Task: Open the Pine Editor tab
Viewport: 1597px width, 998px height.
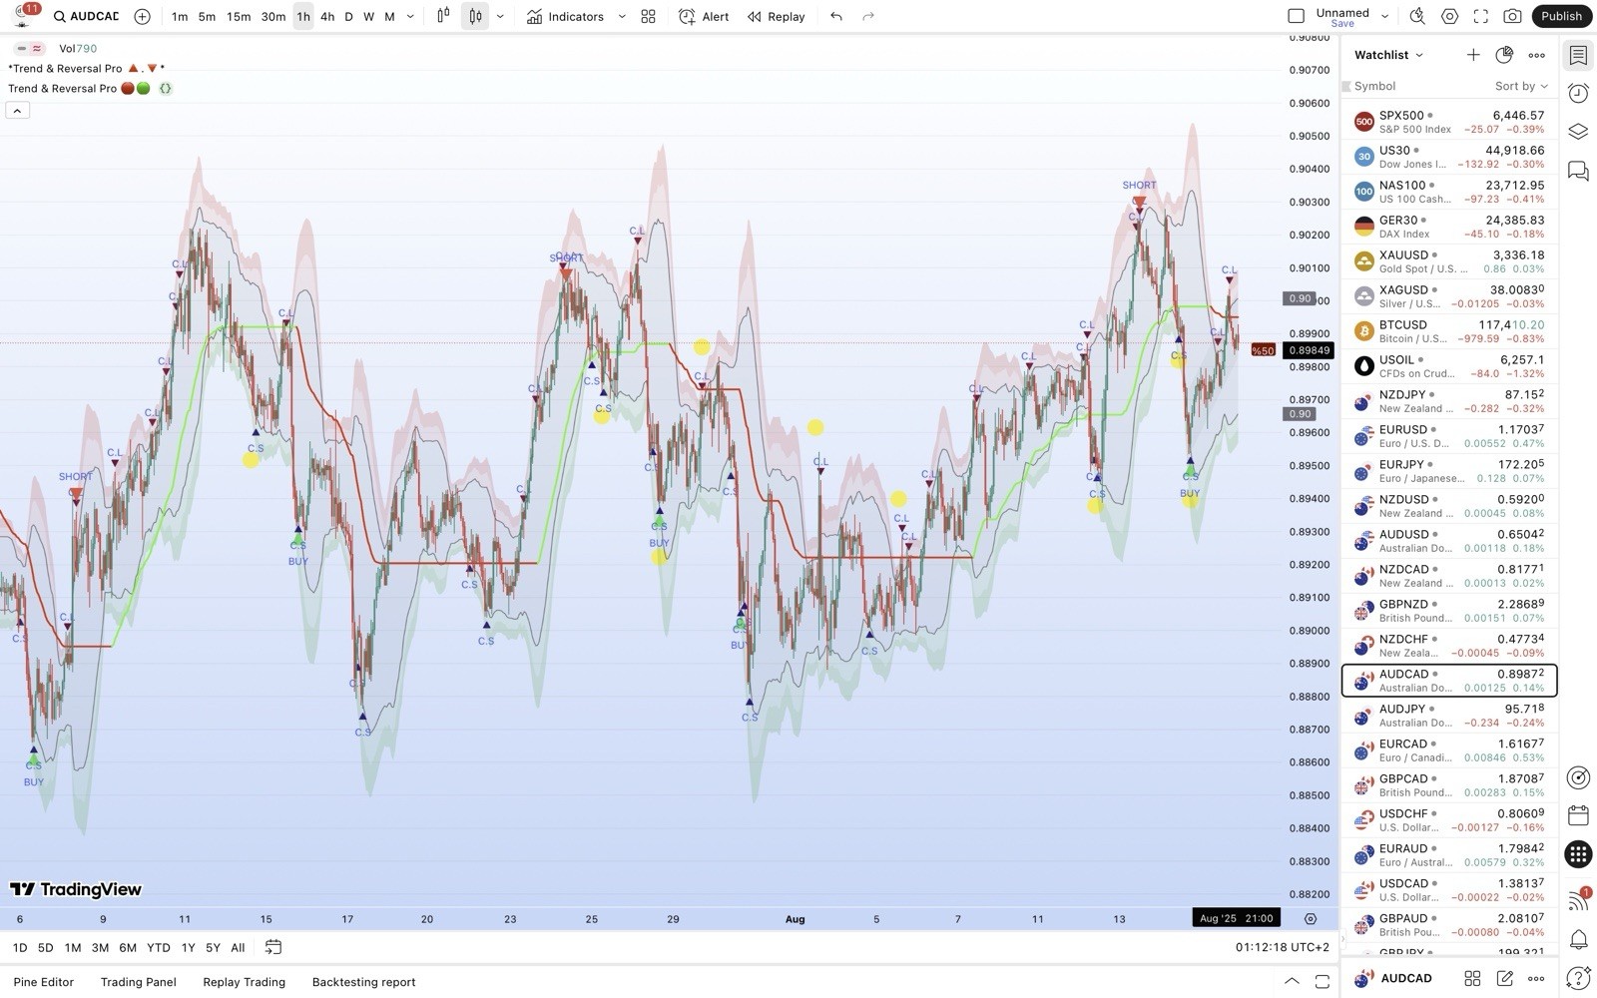Action: point(44,982)
